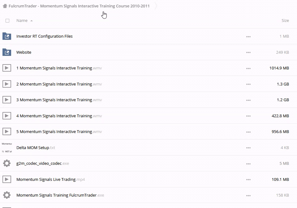Click video icon for 3 Momentum Signals Interactive Training
Image resolution: width=297 pixels, height=208 pixels.
coord(7,100)
